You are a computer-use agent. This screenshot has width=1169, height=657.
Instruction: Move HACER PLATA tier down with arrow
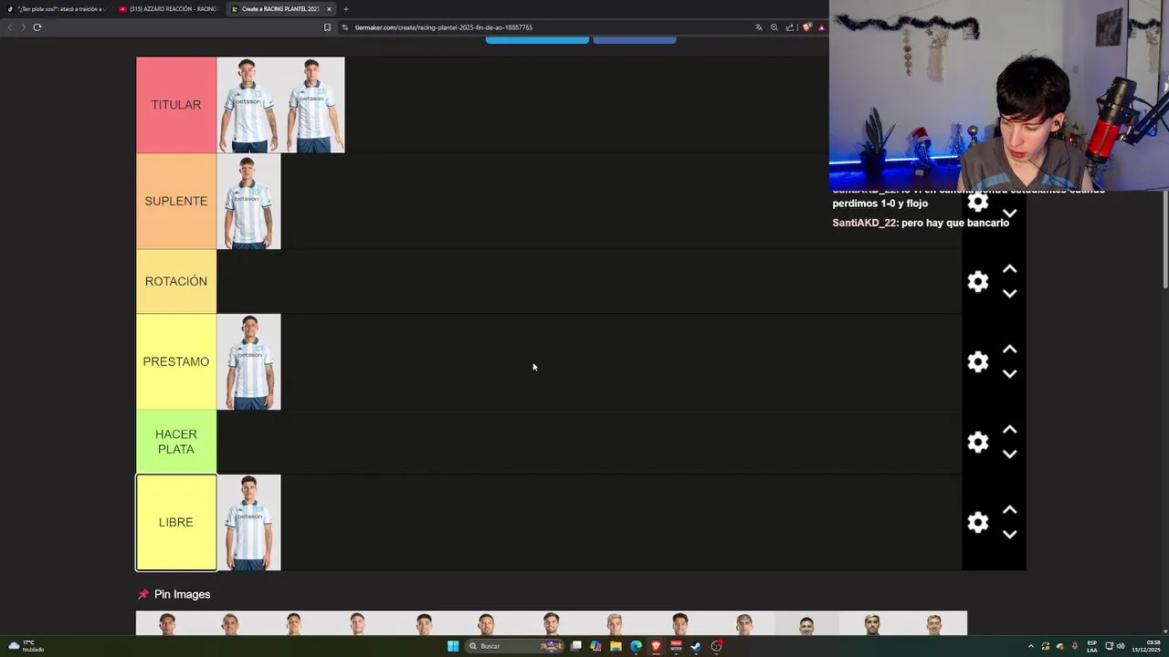coord(1009,454)
